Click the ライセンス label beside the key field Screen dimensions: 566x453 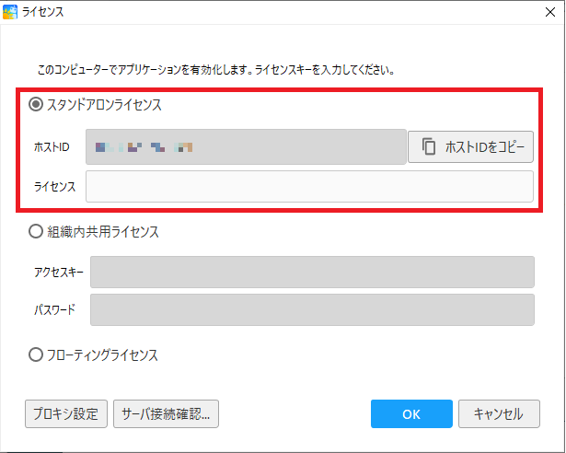(55, 186)
